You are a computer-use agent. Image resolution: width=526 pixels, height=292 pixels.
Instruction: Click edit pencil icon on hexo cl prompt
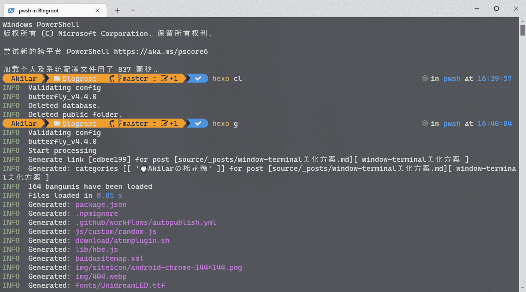tap(164, 79)
